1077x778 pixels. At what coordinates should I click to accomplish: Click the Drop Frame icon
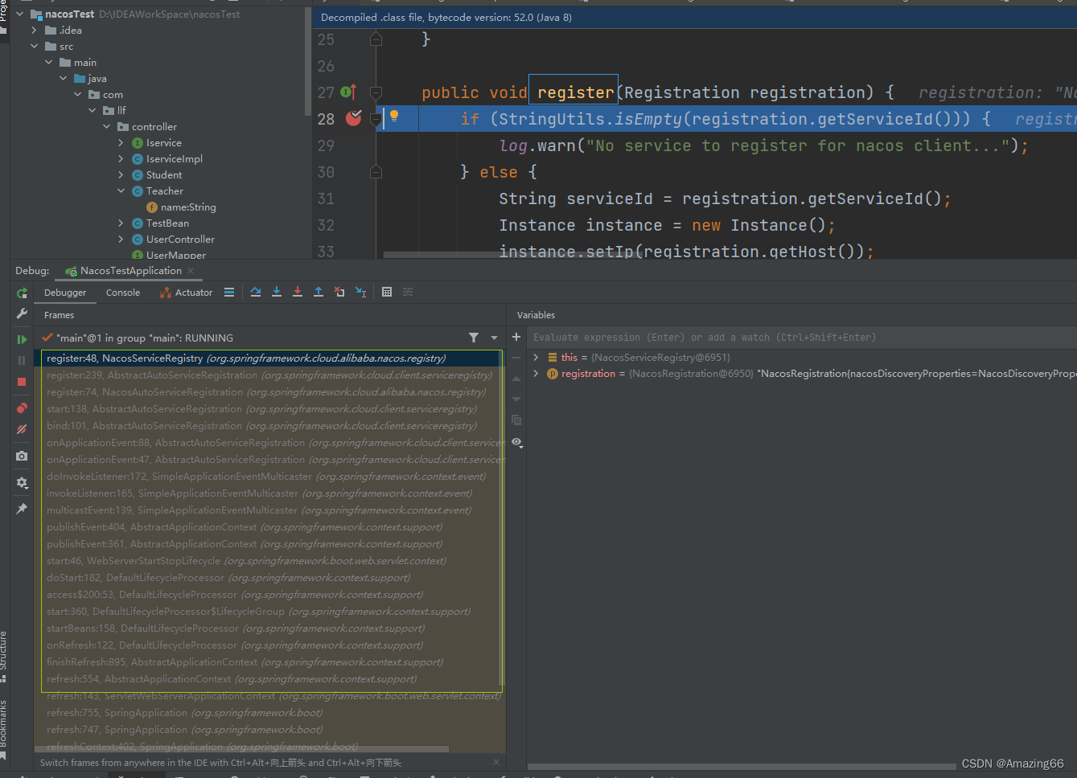click(339, 292)
